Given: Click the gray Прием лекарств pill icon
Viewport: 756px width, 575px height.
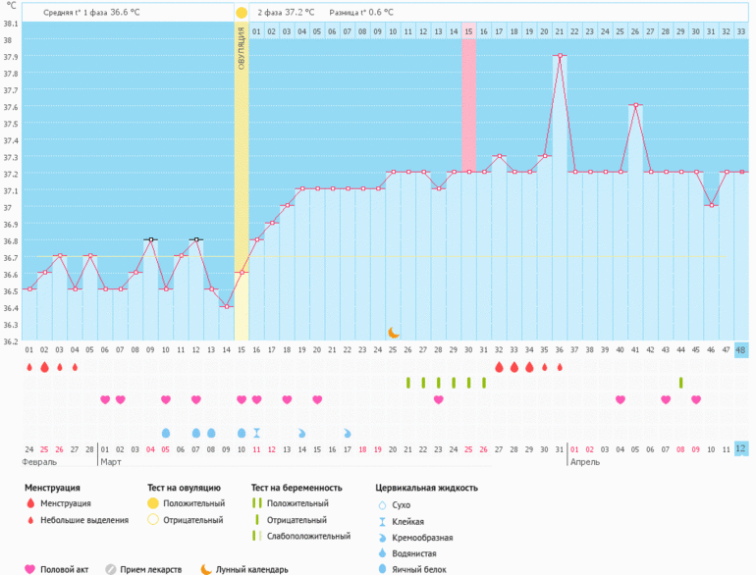Looking at the screenshot, I should (111, 569).
